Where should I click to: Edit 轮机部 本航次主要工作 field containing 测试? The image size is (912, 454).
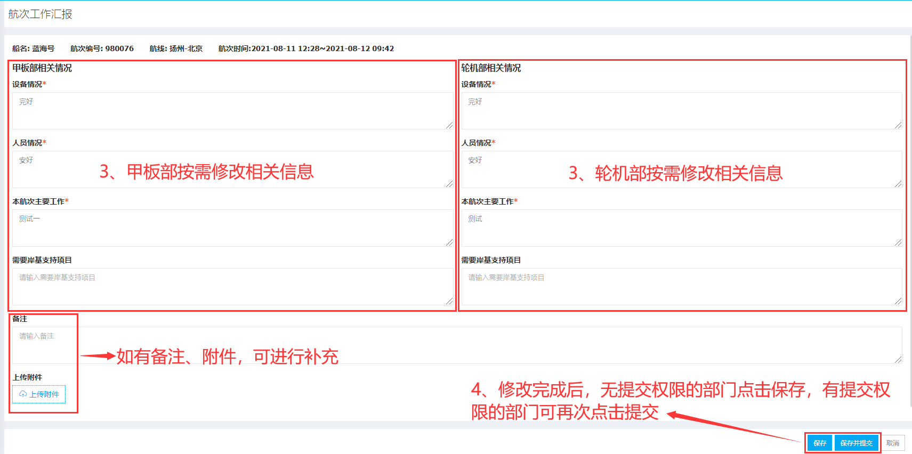pyautogui.click(x=682, y=228)
